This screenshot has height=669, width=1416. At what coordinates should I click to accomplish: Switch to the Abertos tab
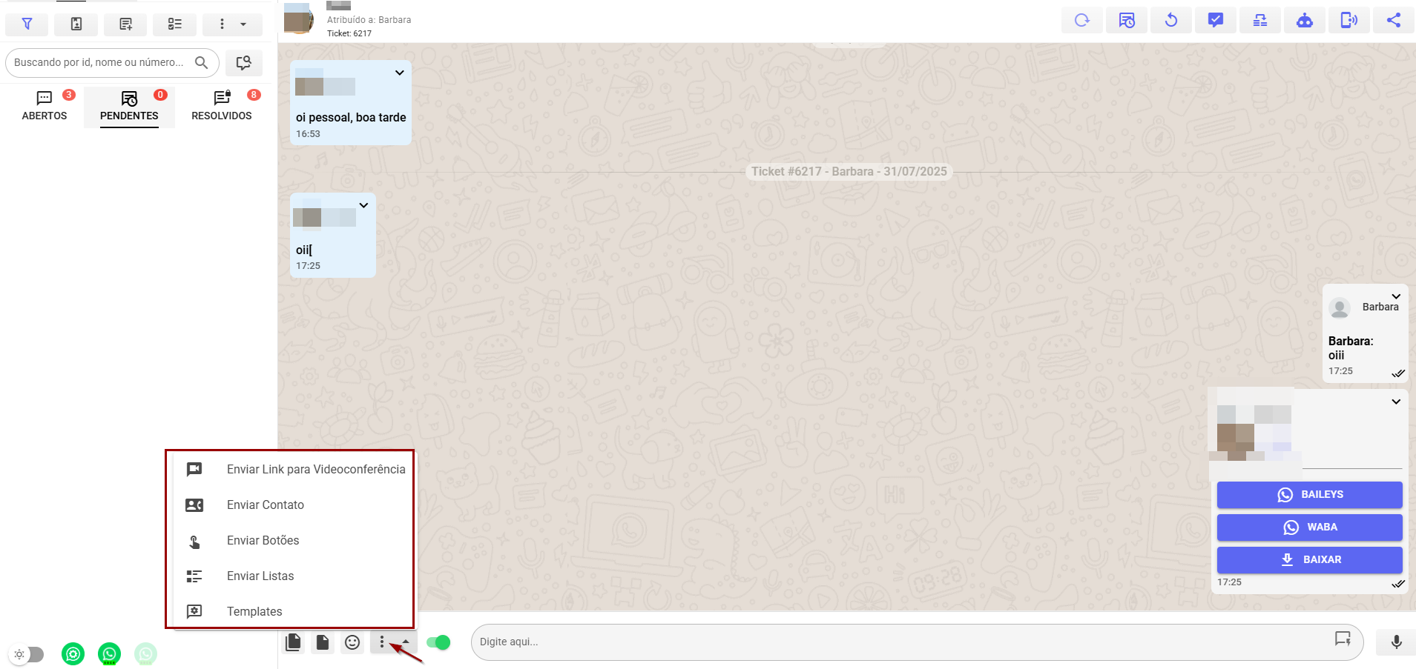tap(45, 106)
